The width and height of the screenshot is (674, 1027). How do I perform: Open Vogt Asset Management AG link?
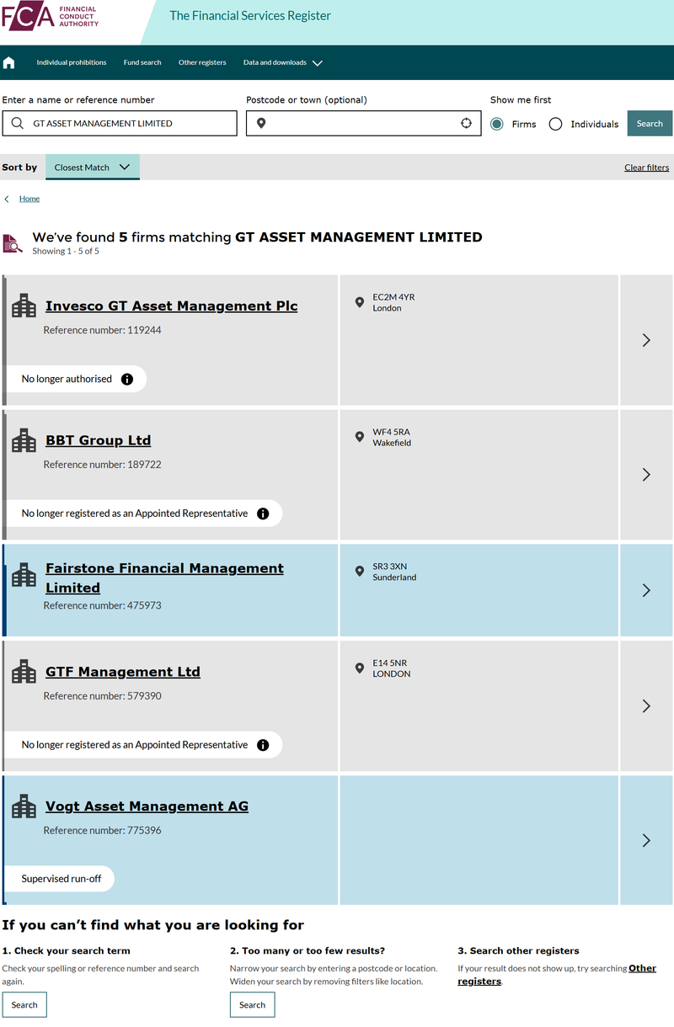(x=147, y=806)
